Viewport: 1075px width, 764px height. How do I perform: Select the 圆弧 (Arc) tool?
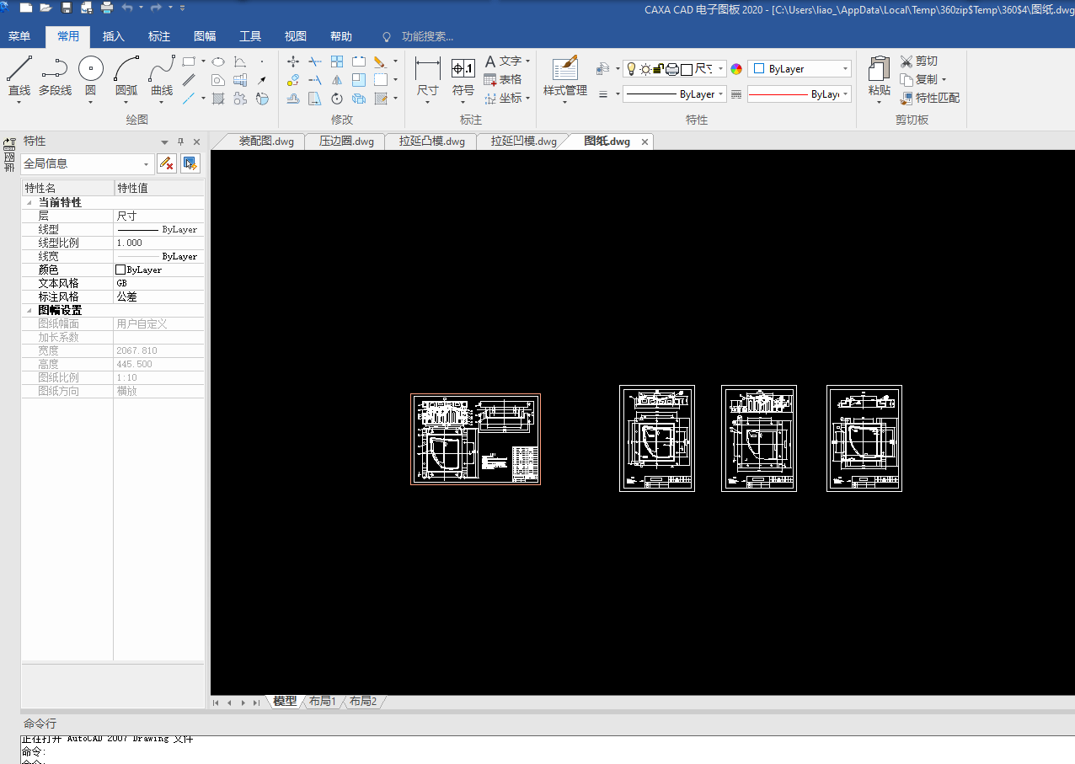[126, 77]
